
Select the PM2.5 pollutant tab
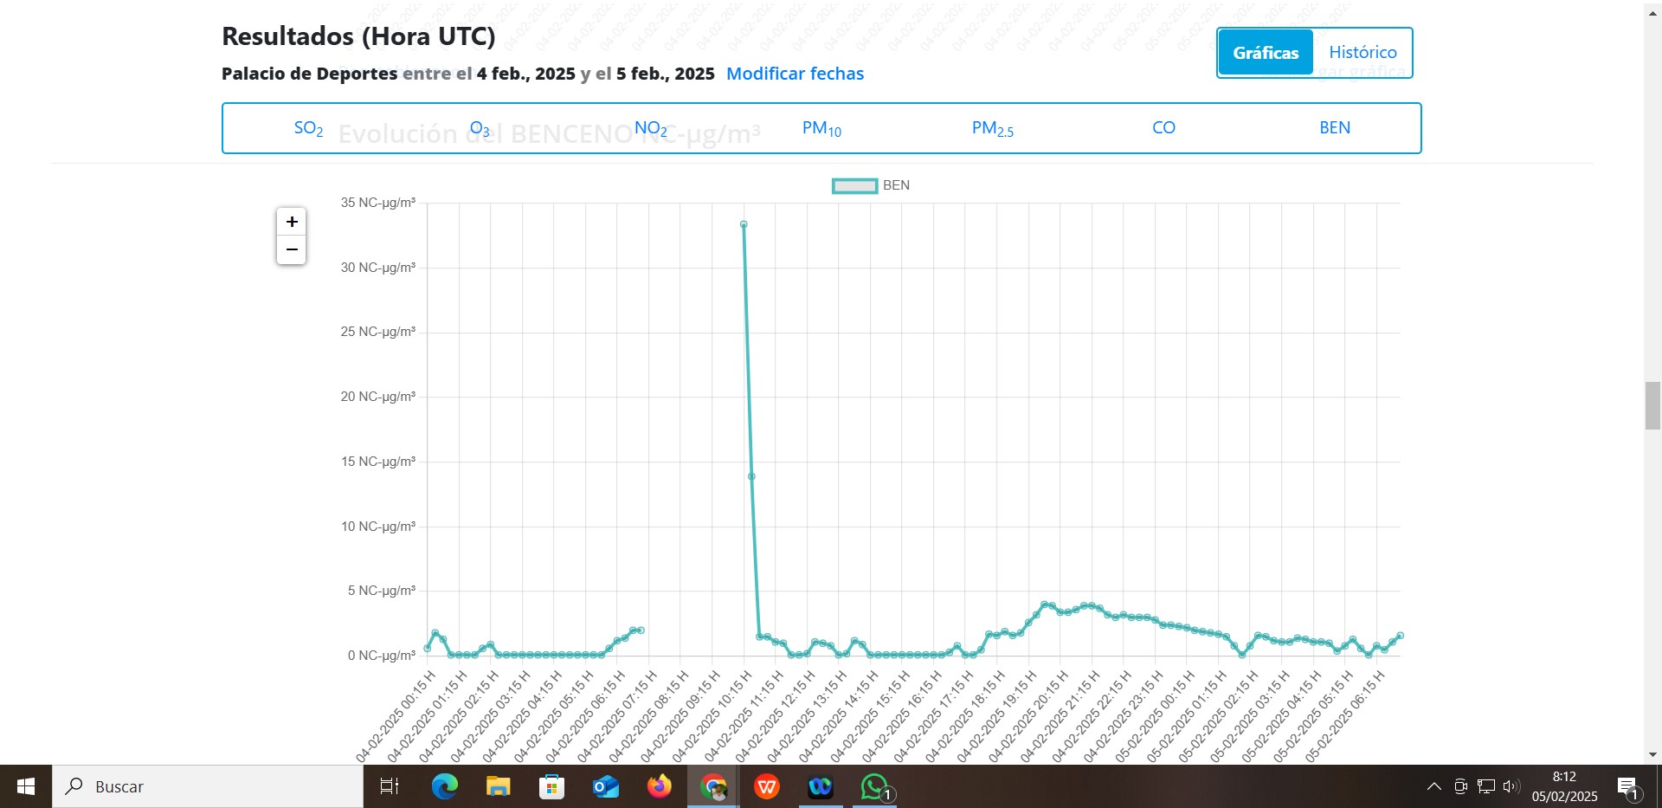click(993, 128)
